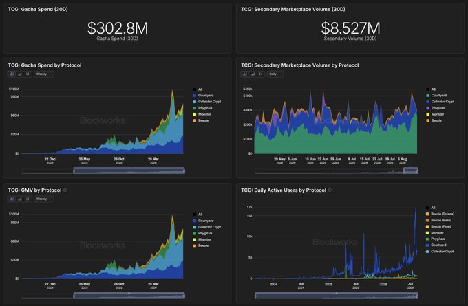Click info icon beside Daily Active Users title
468x306 pixels.
pos(330,190)
